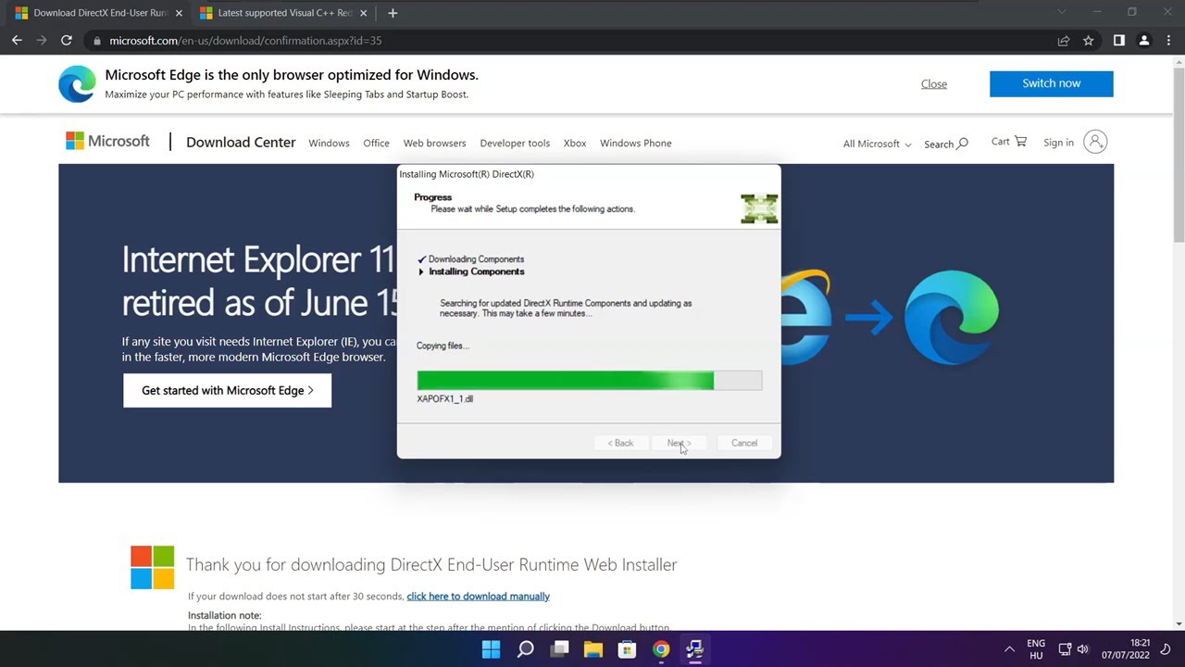Click the large Edge logo in the hero banner

click(952, 317)
